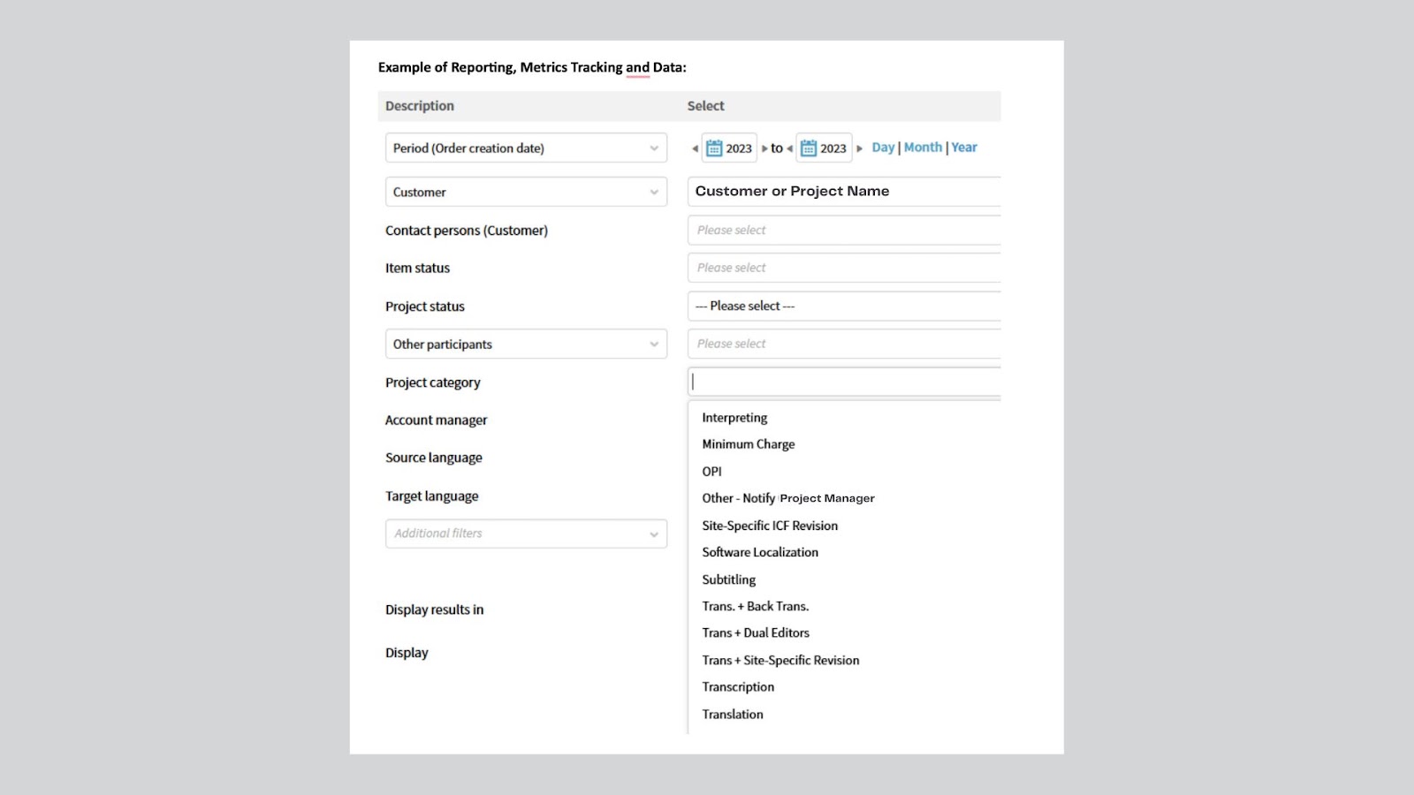Viewport: 1414px width, 795px height.
Task: Click the next arrow after the end year
Action: coord(859,148)
